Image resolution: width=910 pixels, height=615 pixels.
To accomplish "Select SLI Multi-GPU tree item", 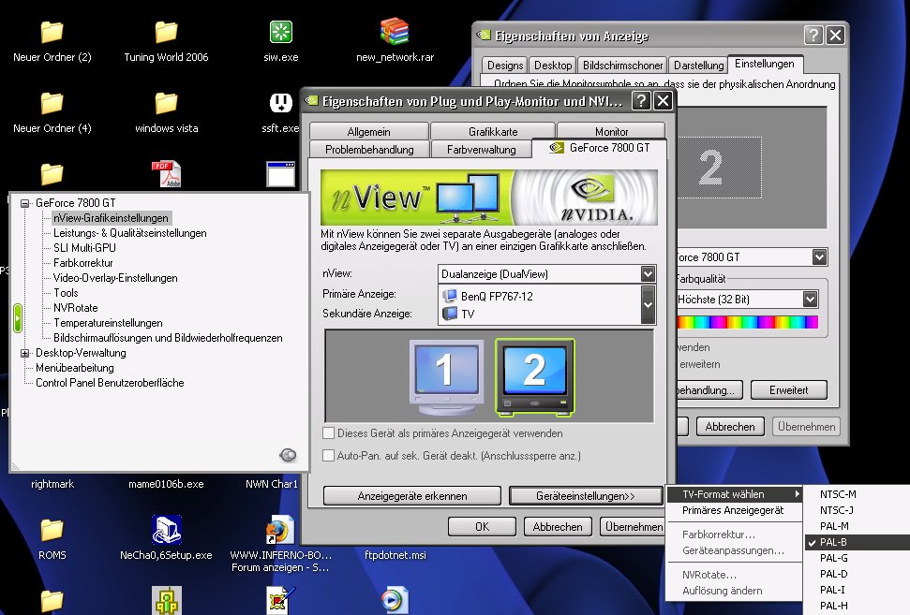I will click(x=84, y=248).
